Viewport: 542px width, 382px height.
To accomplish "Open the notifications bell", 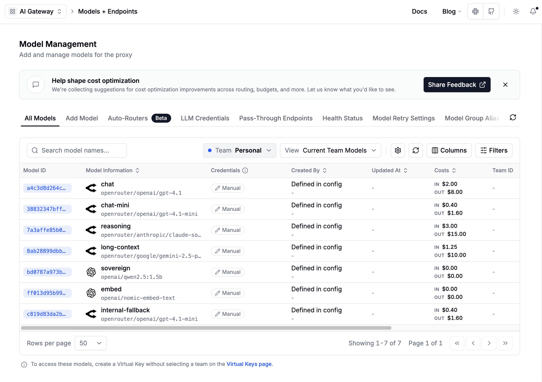I will (x=533, y=11).
